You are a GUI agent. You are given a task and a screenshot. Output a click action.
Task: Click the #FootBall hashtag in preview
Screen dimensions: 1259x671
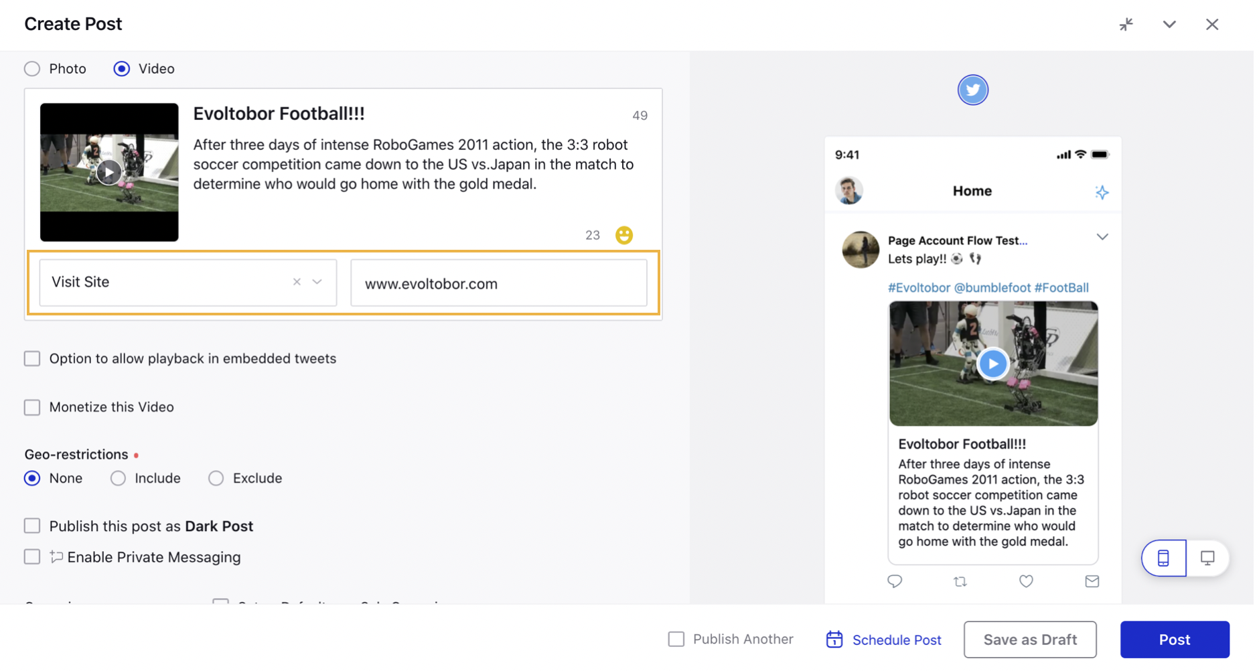(1061, 287)
